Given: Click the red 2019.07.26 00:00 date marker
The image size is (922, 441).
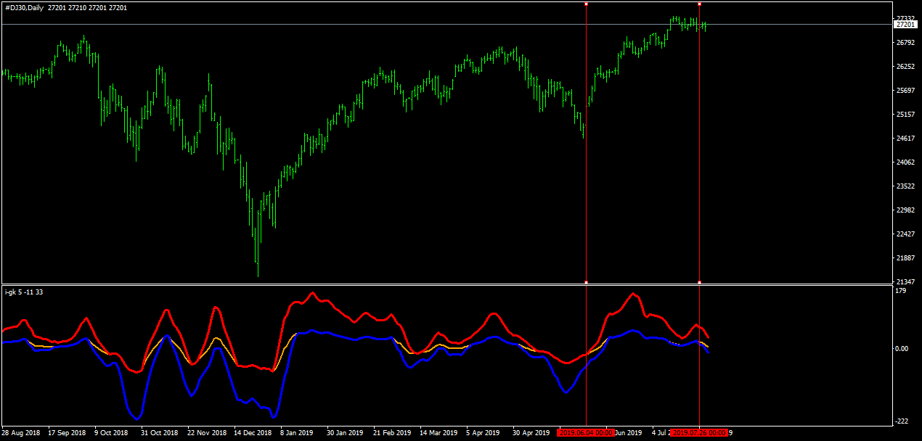Looking at the screenshot, I should click(699, 433).
